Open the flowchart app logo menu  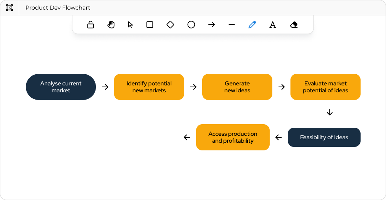coord(10,8)
